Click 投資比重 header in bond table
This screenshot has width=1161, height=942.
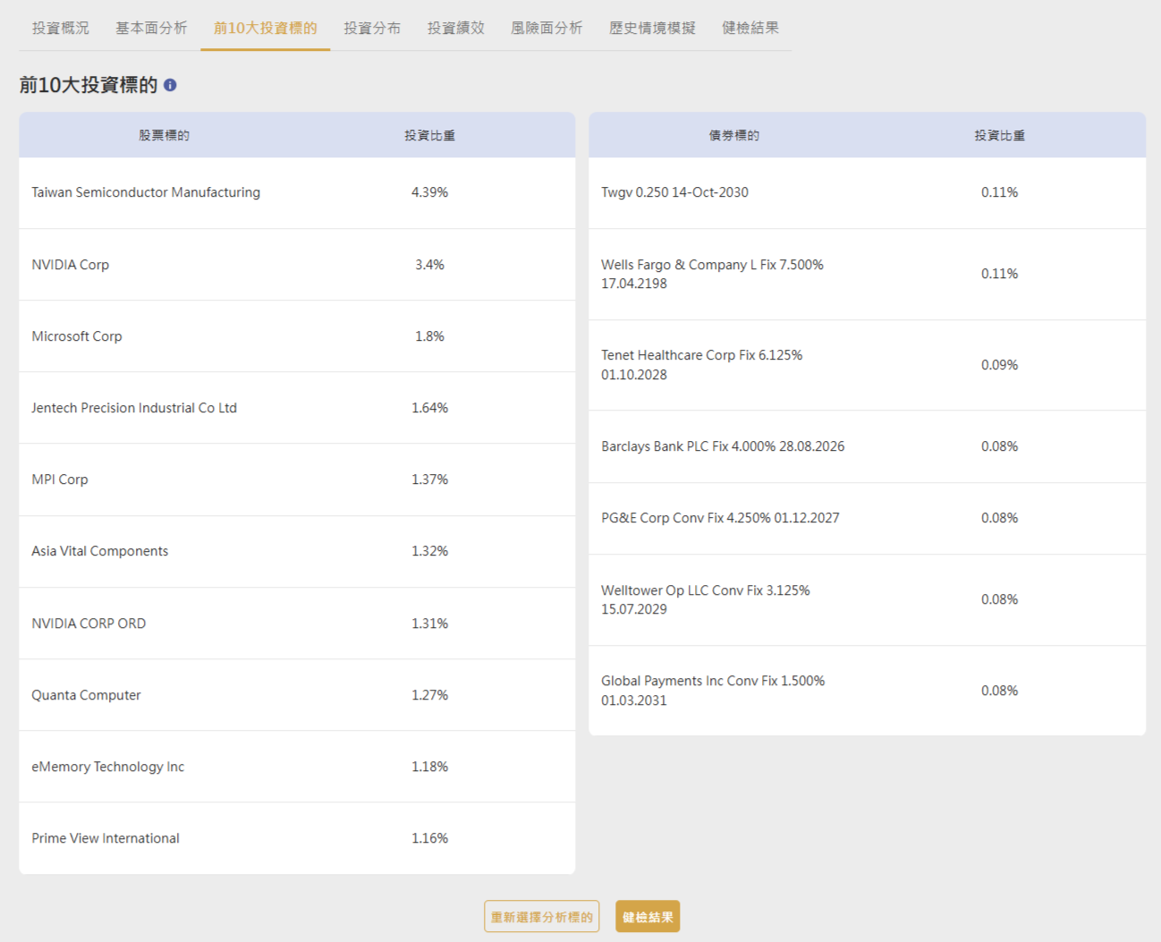click(x=1000, y=135)
